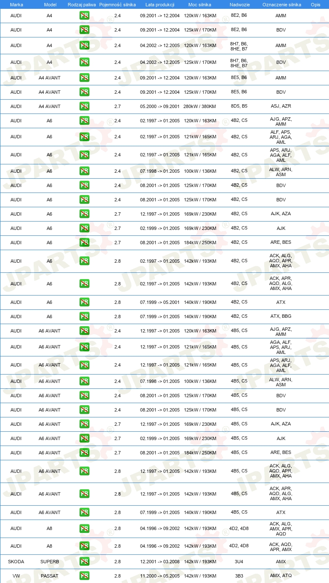Click the fuel icon for A6 Avant ARE, BES row
This screenshot has height=583, width=329.
point(85,453)
